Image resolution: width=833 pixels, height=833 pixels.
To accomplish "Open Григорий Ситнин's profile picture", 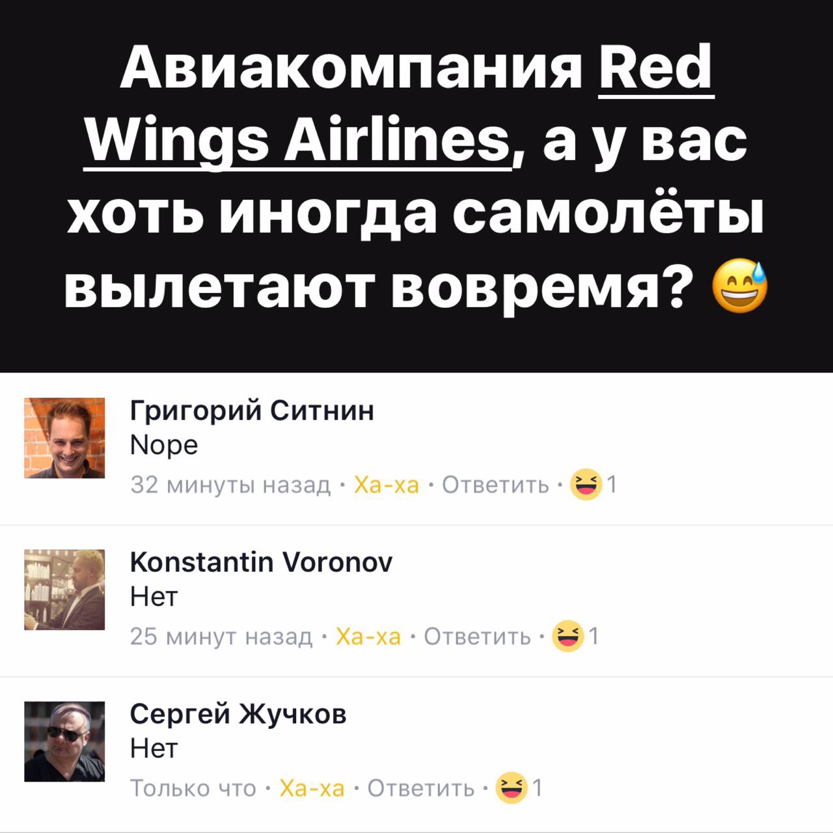I will click(x=64, y=438).
